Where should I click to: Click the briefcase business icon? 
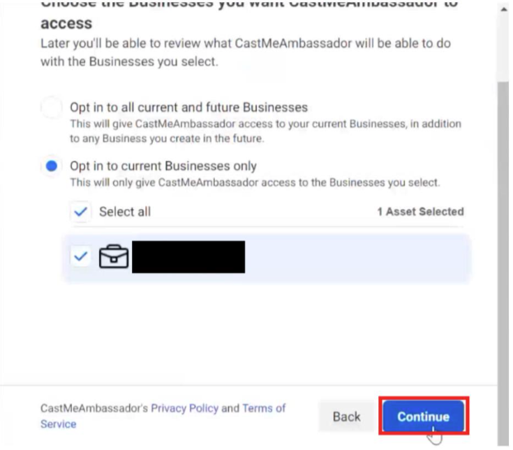tap(112, 257)
